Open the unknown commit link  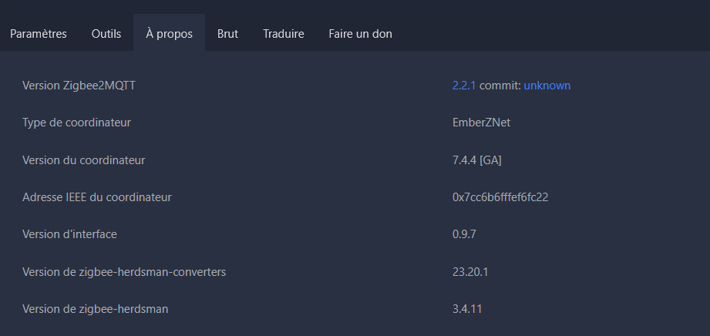pyautogui.click(x=547, y=86)
